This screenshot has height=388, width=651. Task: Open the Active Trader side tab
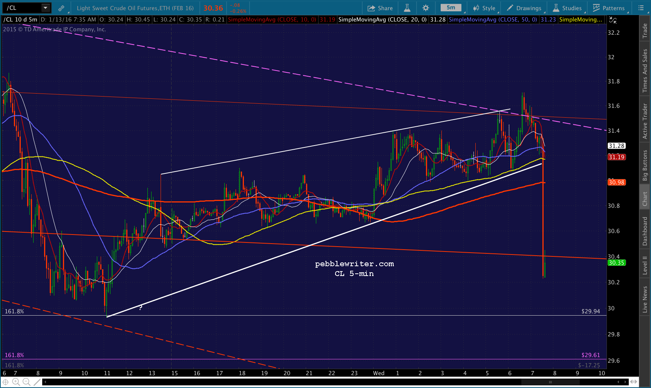coord(645,121)
